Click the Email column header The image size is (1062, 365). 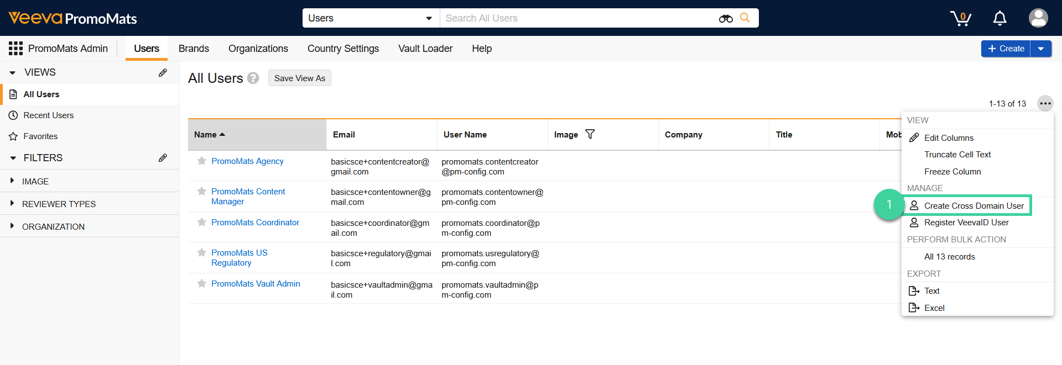click(382, 134)
